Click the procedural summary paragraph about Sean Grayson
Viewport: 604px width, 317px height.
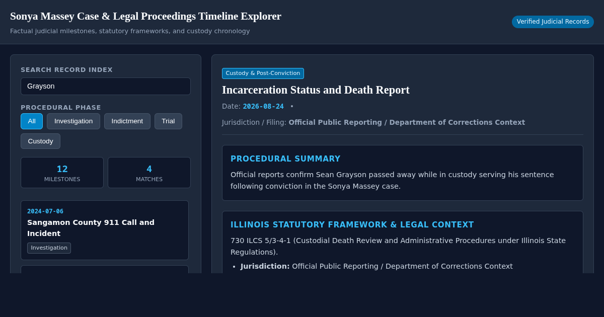pos(392,180)
